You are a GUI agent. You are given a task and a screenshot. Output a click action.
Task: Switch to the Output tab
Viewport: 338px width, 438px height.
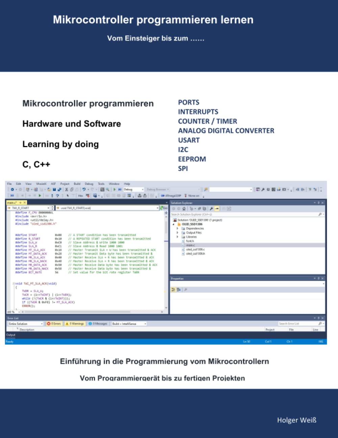pyautogui.click(x=10, y=335)
